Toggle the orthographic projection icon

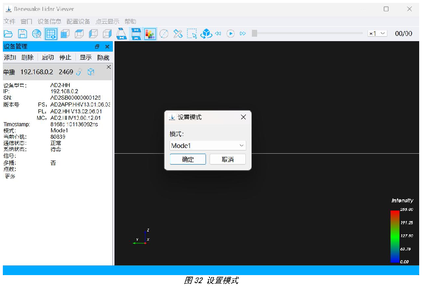136,33
